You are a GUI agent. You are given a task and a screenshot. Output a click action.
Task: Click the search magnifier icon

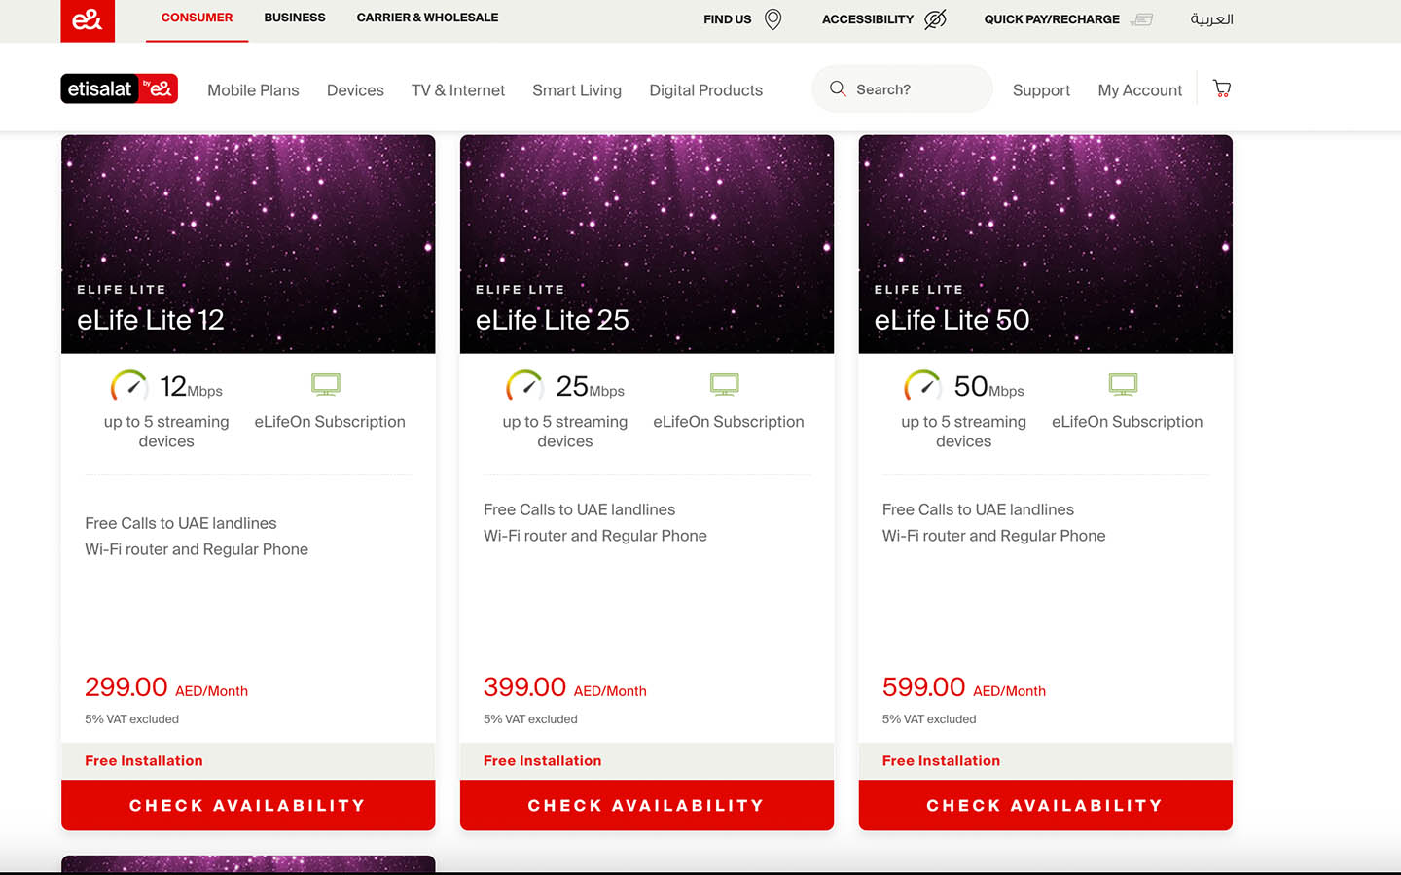pos(838,88)
